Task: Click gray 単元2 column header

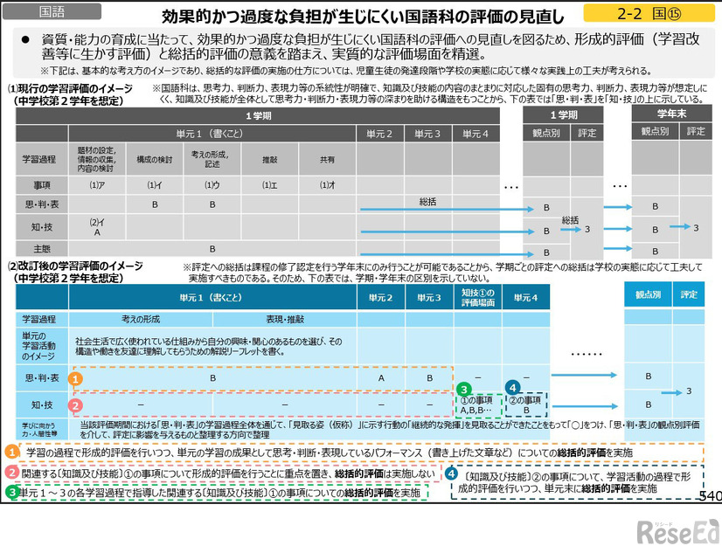Action: tap(380, 134)
